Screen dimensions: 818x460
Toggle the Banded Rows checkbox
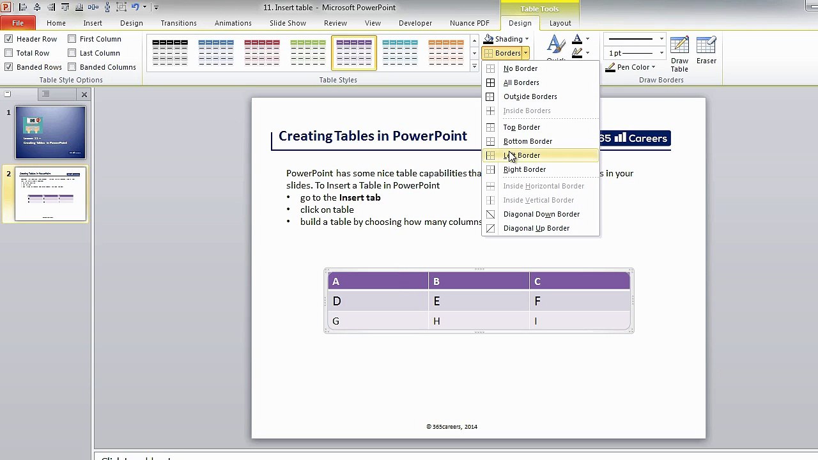(x=9, y=67)
